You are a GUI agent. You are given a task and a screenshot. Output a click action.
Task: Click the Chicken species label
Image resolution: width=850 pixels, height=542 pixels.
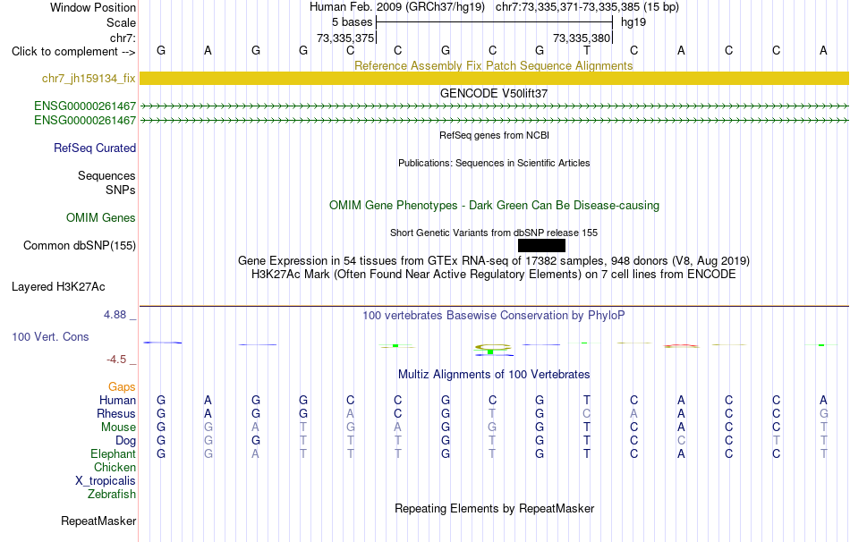tap(115, 467)
